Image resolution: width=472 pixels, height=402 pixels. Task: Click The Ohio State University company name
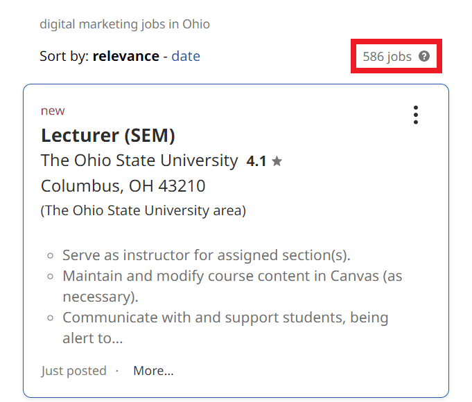click(139, 160)
